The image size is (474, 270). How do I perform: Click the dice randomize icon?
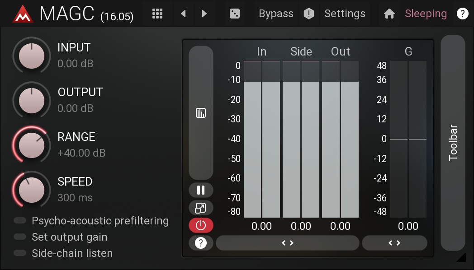[235, 14]
